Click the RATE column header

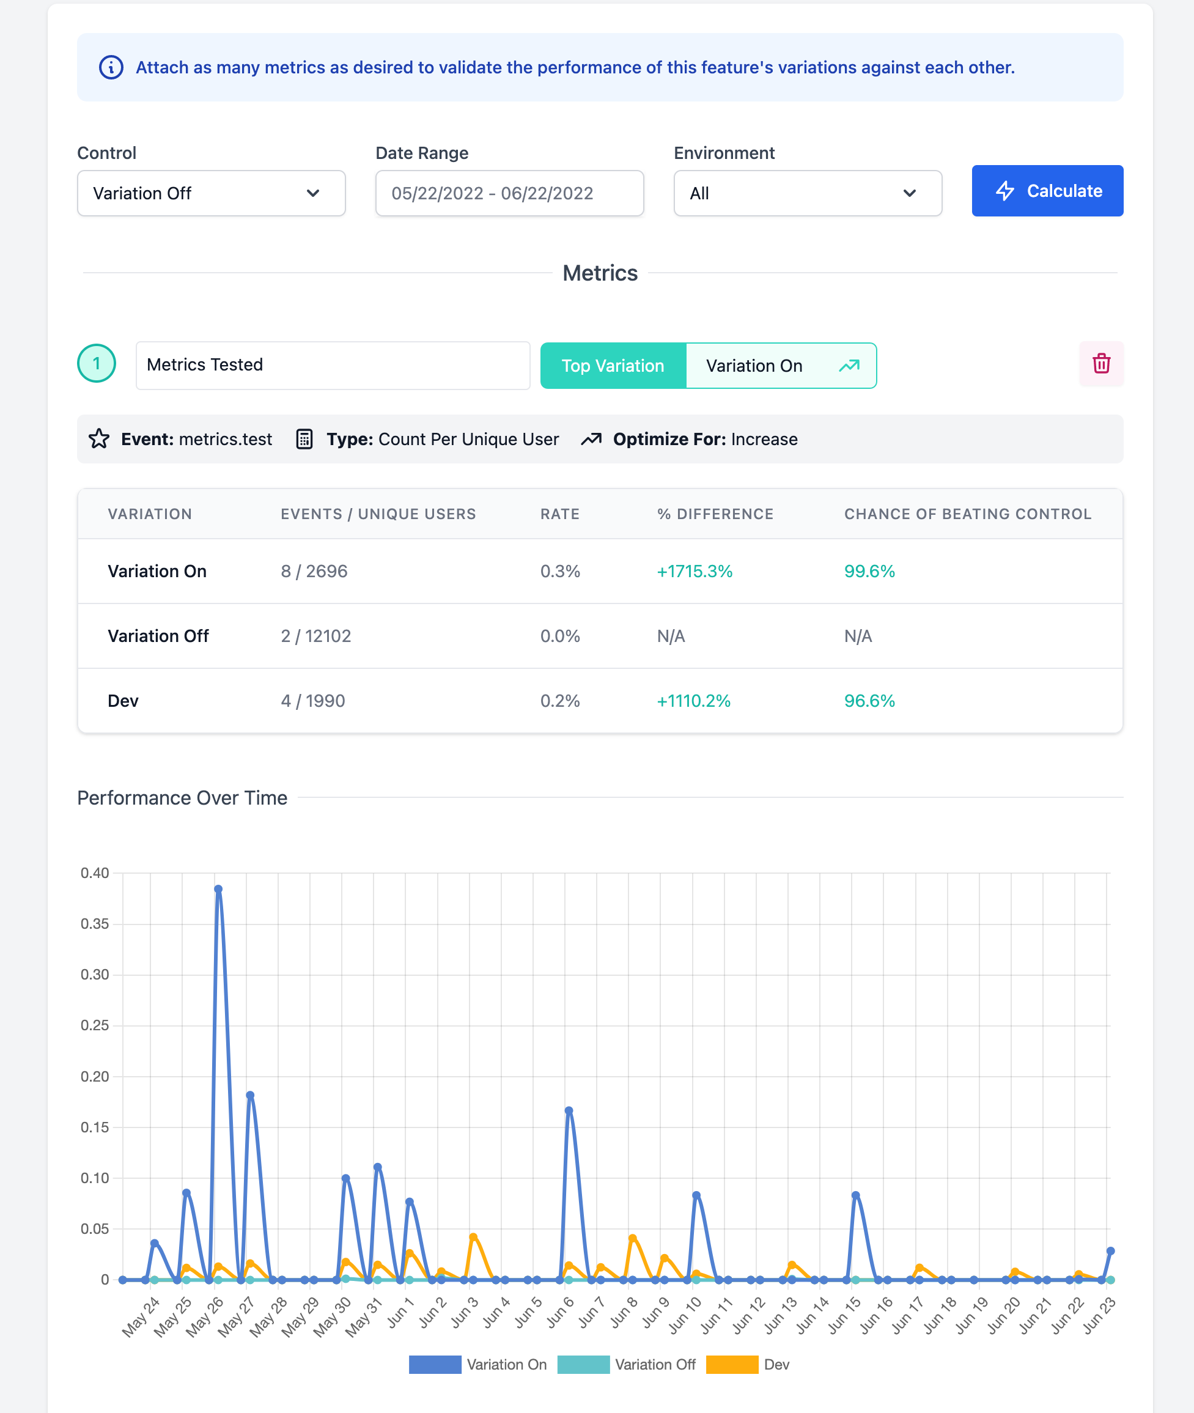560,514
